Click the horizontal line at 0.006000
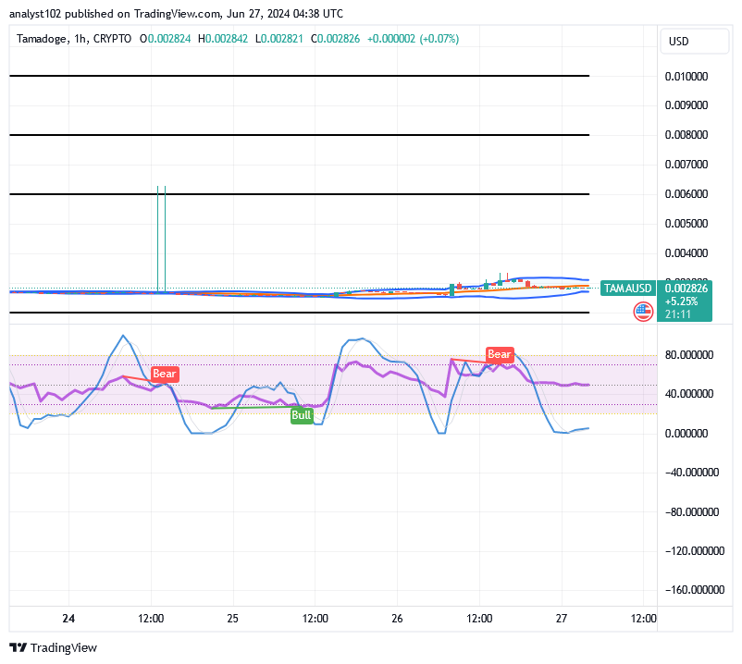Image resolution: width=742 pixels, height=664 pixels. click(x=299, y=194)
